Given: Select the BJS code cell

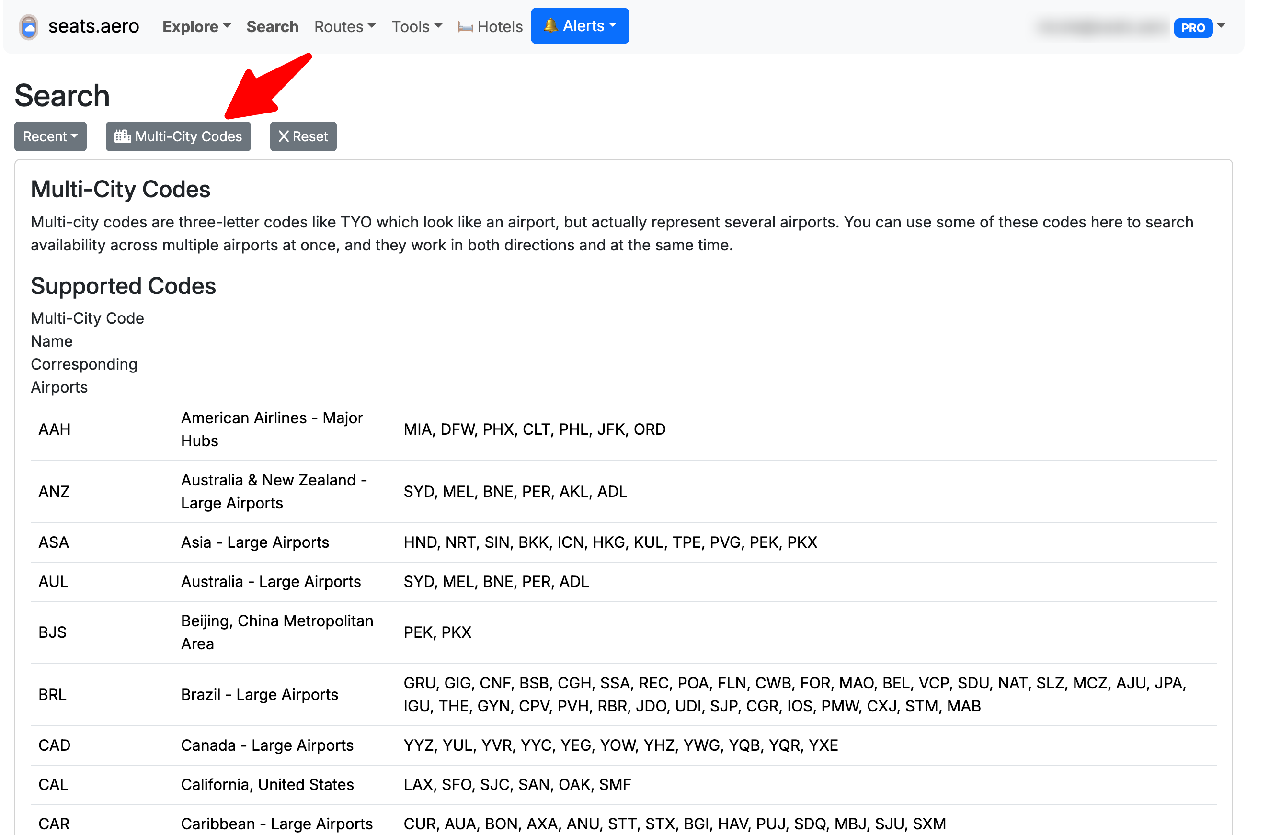Looking at the screenshot, I should point(52,632).
